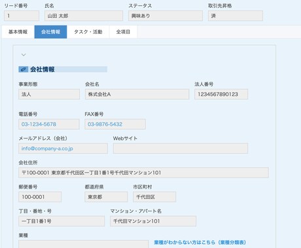Click the メールアドレス（会社） label
The width and height of the screenshot is (301, 248).
43,138
